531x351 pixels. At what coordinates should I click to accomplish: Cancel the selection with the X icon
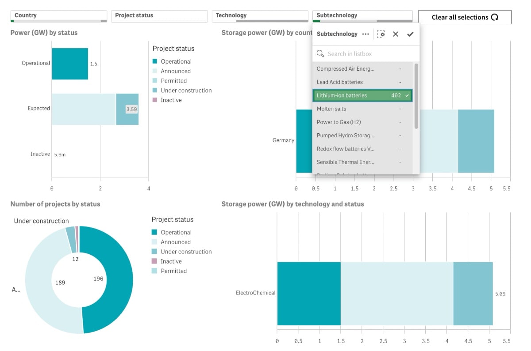(x=396, y=34)
